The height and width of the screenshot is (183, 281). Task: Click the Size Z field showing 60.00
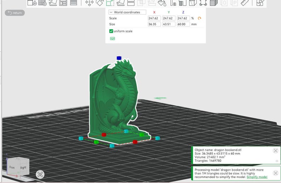pyautogui.click(x=183, y=24)
